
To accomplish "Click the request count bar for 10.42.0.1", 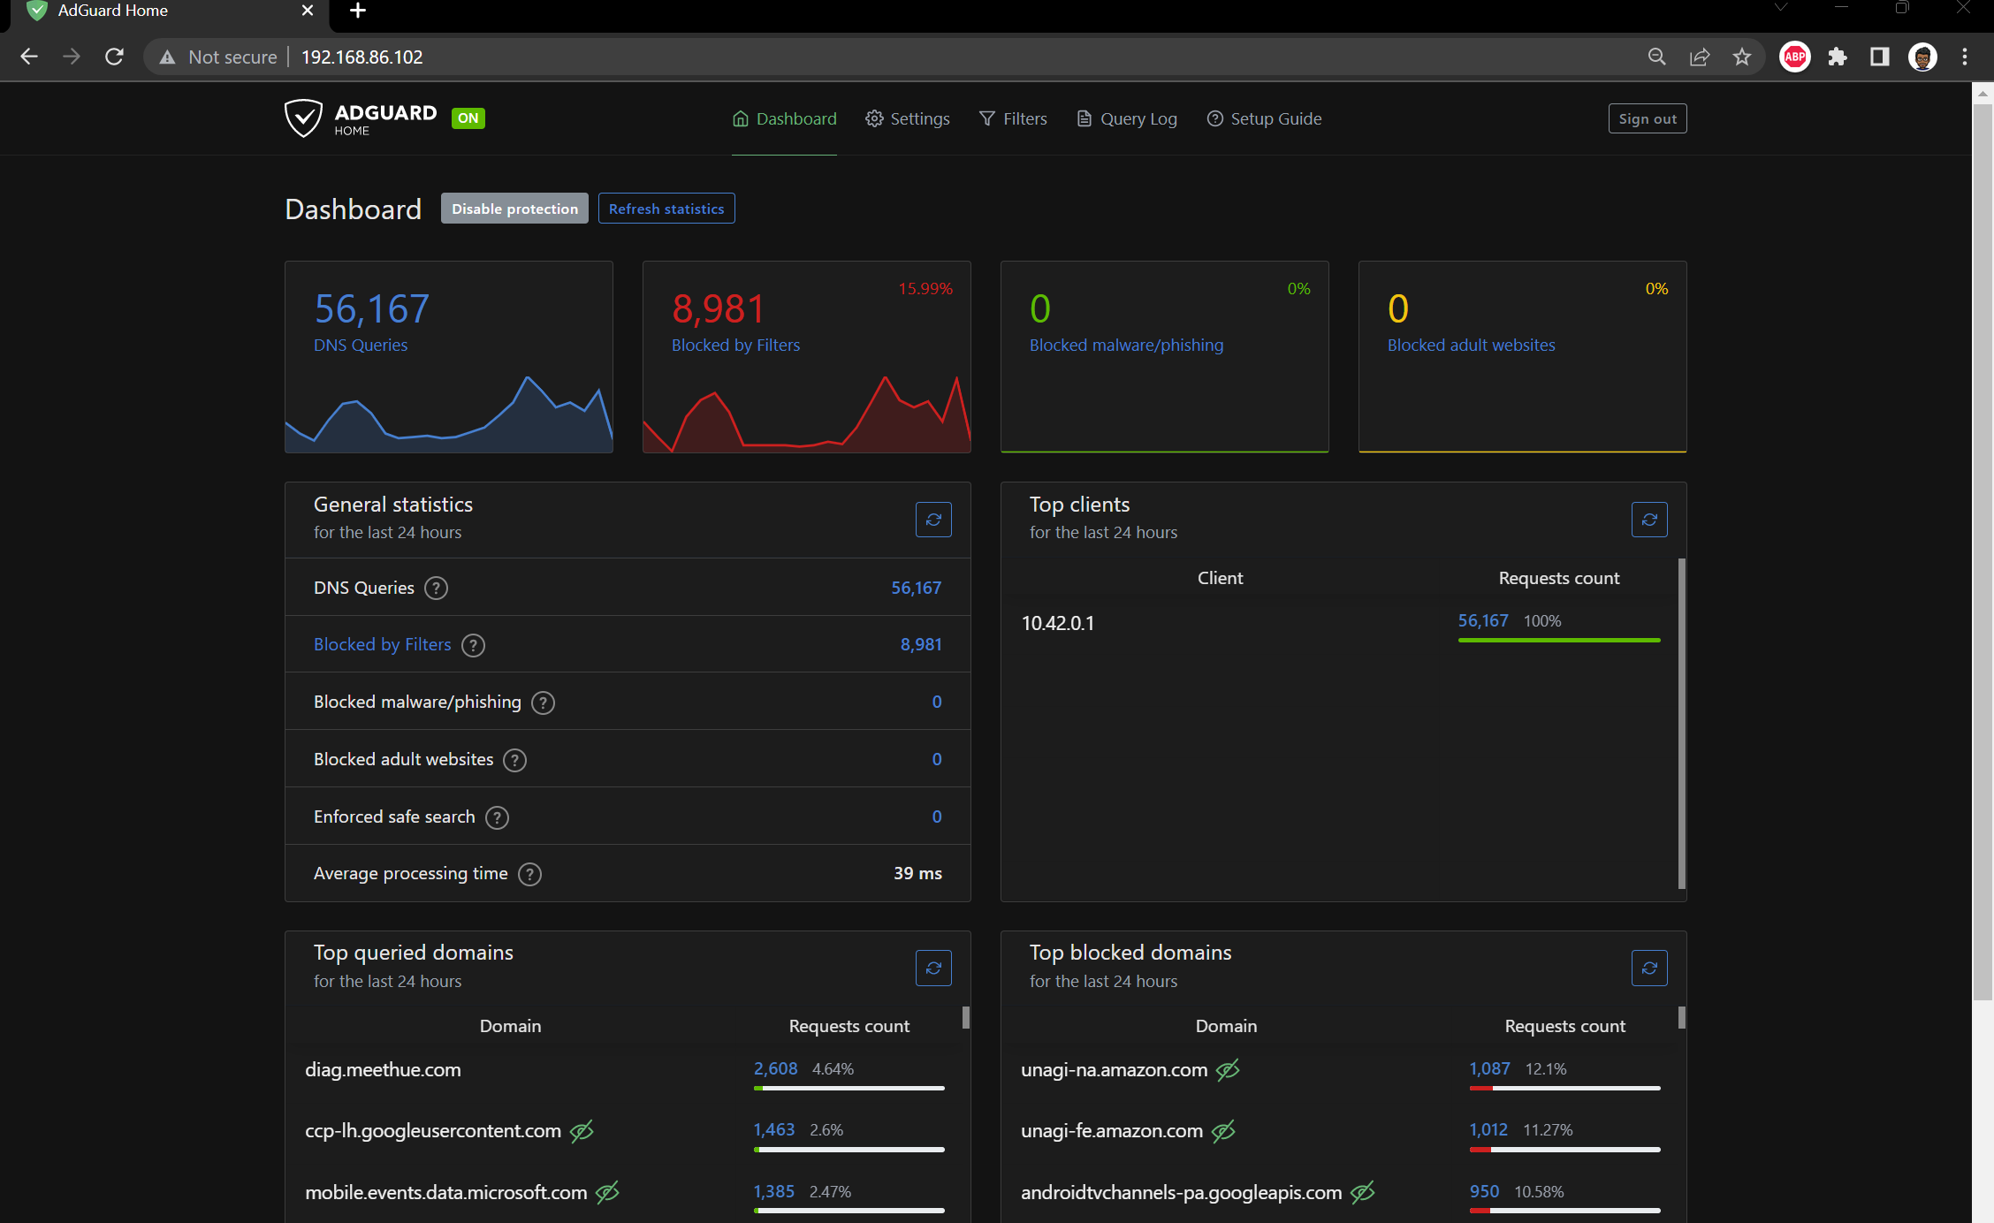I will click(x=1558, y=640).
